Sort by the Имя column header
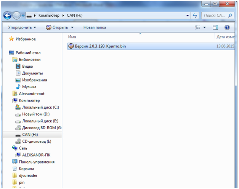 [72, 37]
